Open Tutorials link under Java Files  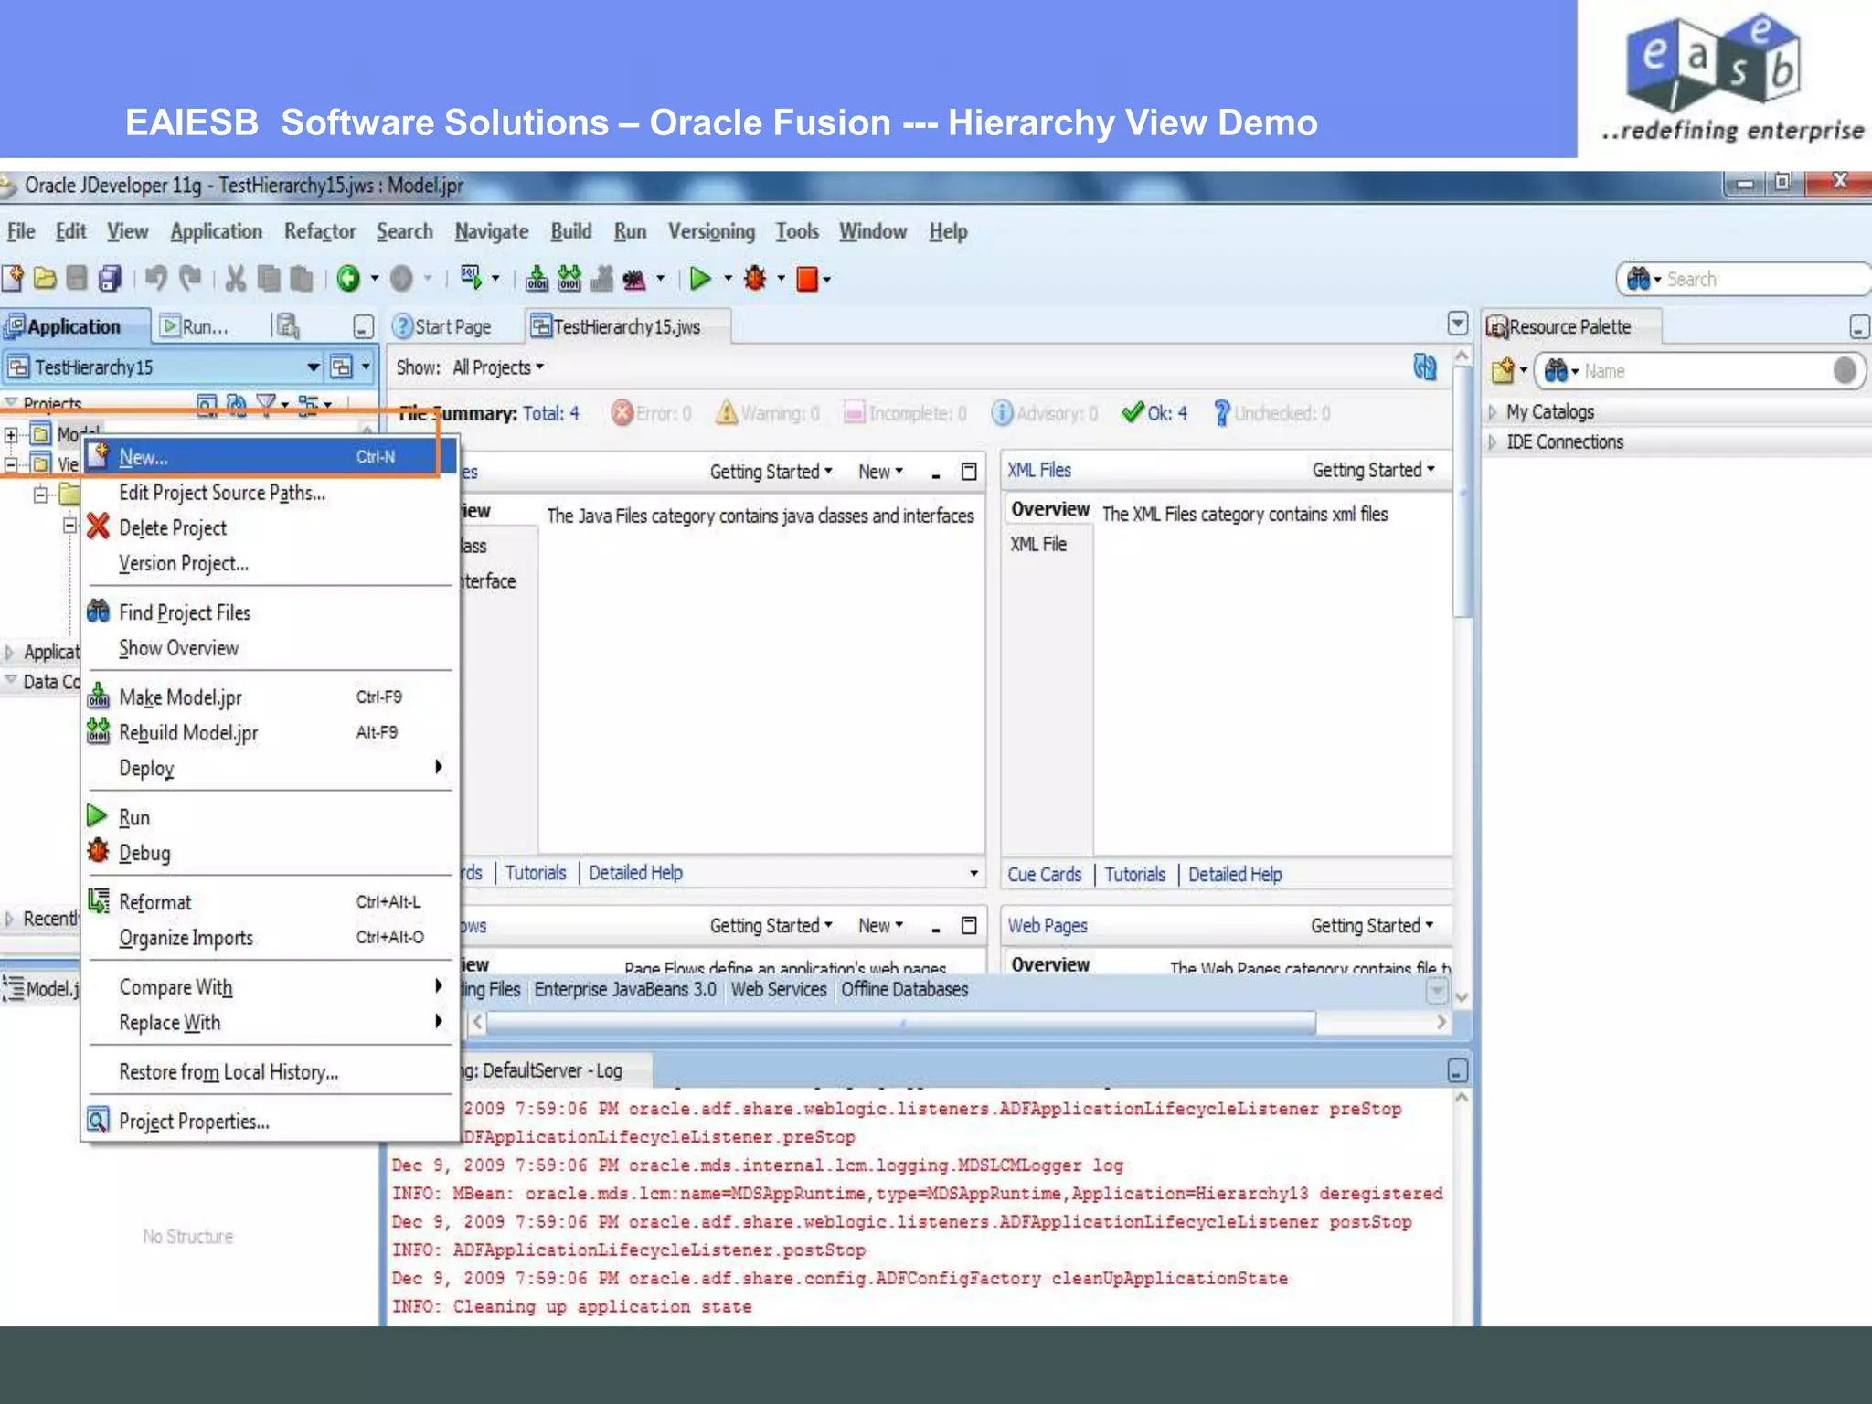(x=536, y=873)
